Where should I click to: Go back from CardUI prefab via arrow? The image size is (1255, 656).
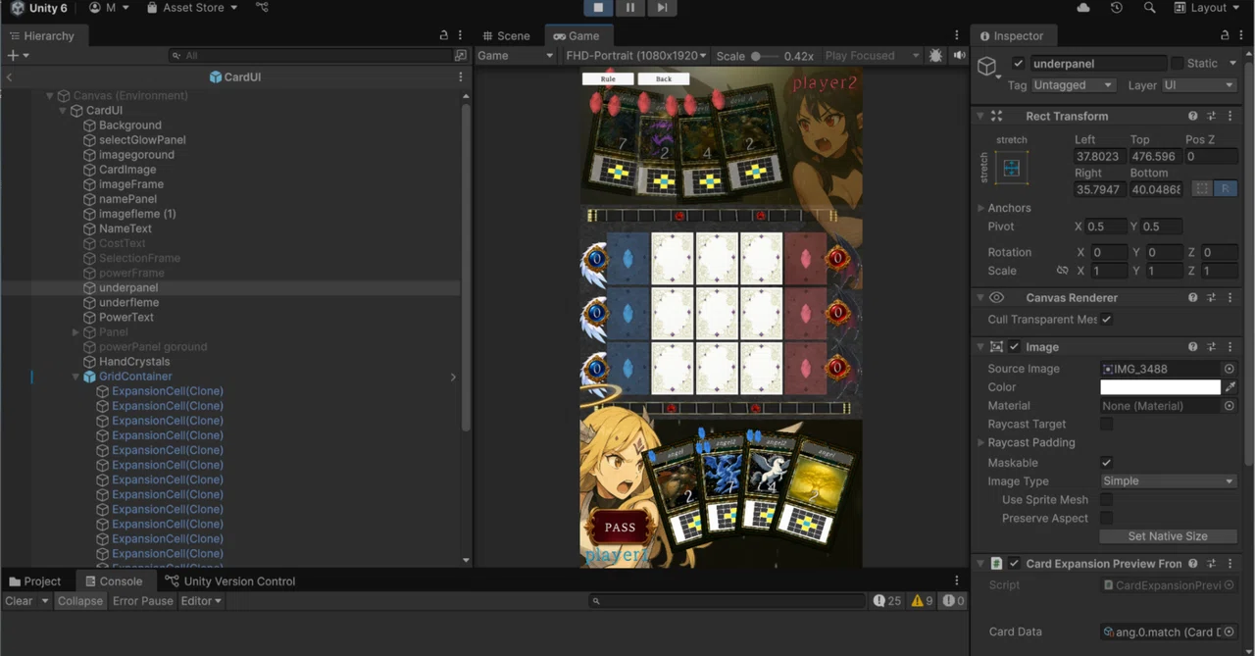coord(9,77)
